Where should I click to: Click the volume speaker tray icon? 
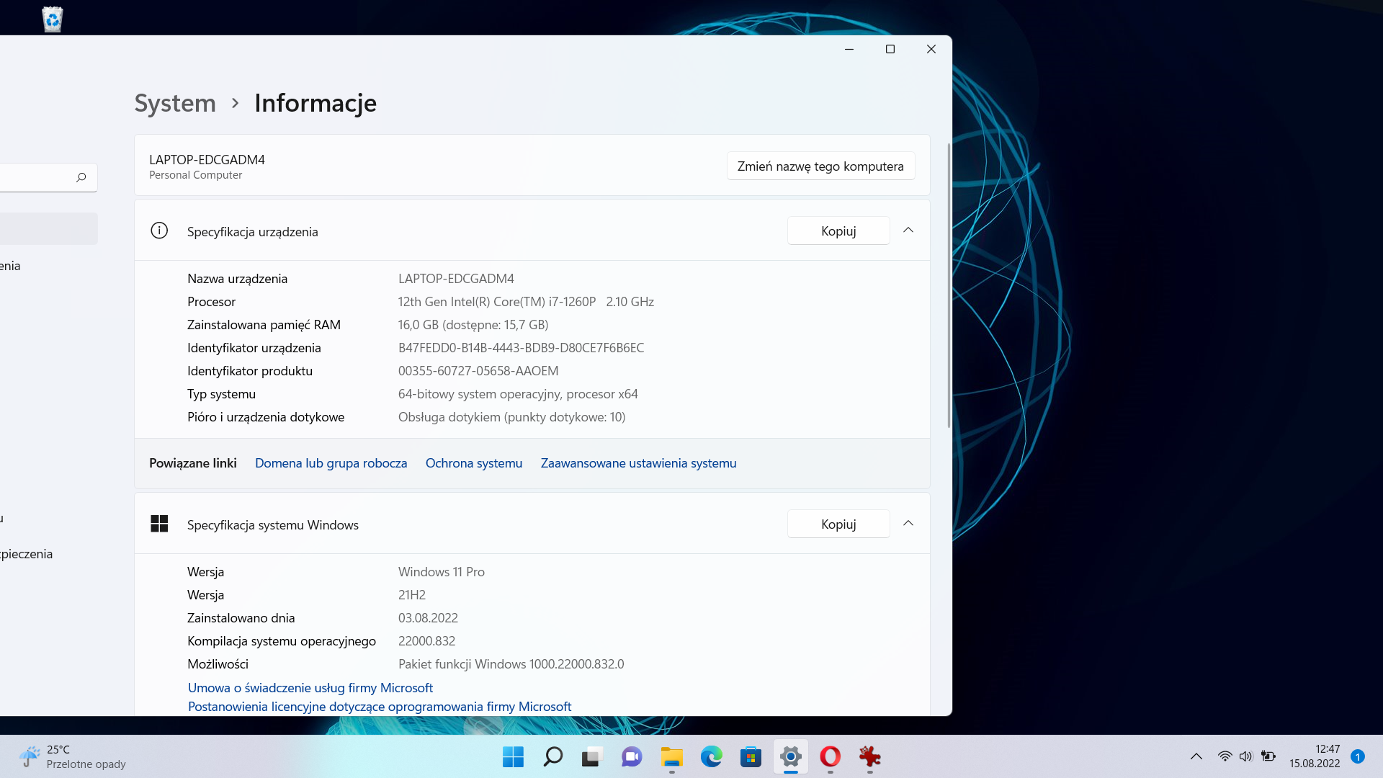pyautogui.click(x=1246, y=756)
